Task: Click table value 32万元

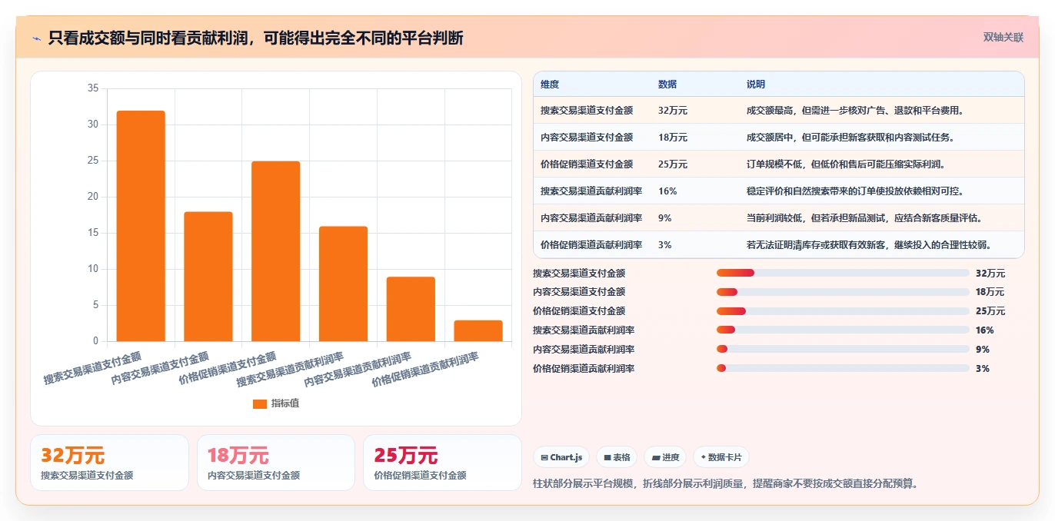Action: tap(673, 111)
